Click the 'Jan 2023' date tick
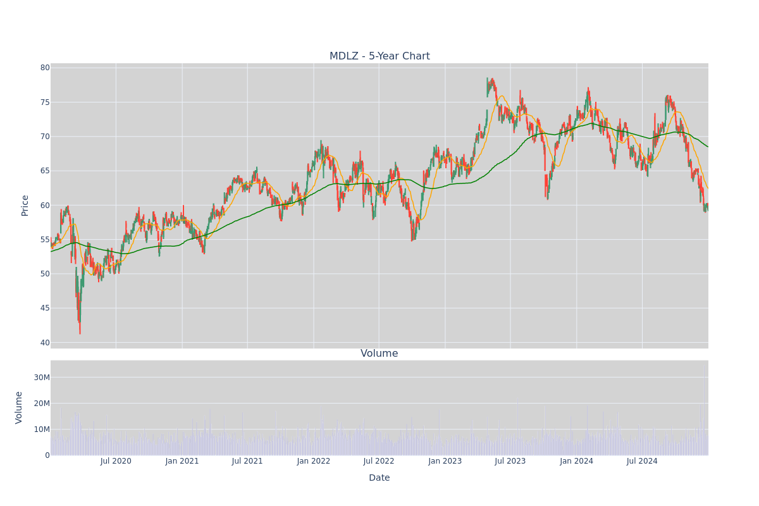The image size is (759, 506). tap(445, 461)
